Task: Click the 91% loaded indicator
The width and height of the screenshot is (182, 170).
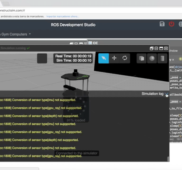Action: click(76, 120)
